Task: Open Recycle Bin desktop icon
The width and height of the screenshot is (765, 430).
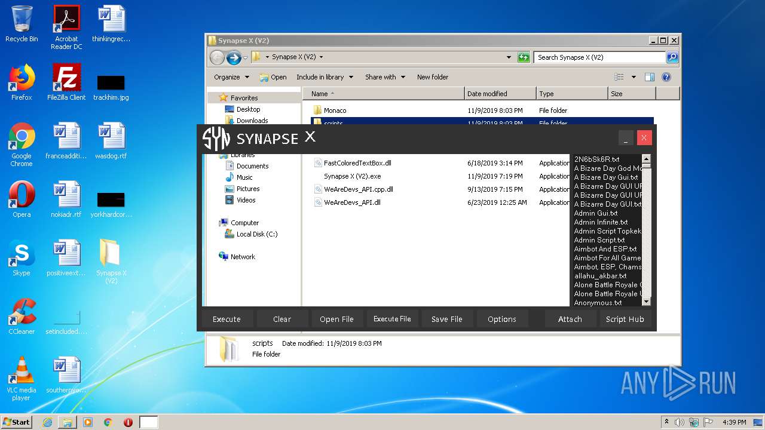Action: (22, 24)
